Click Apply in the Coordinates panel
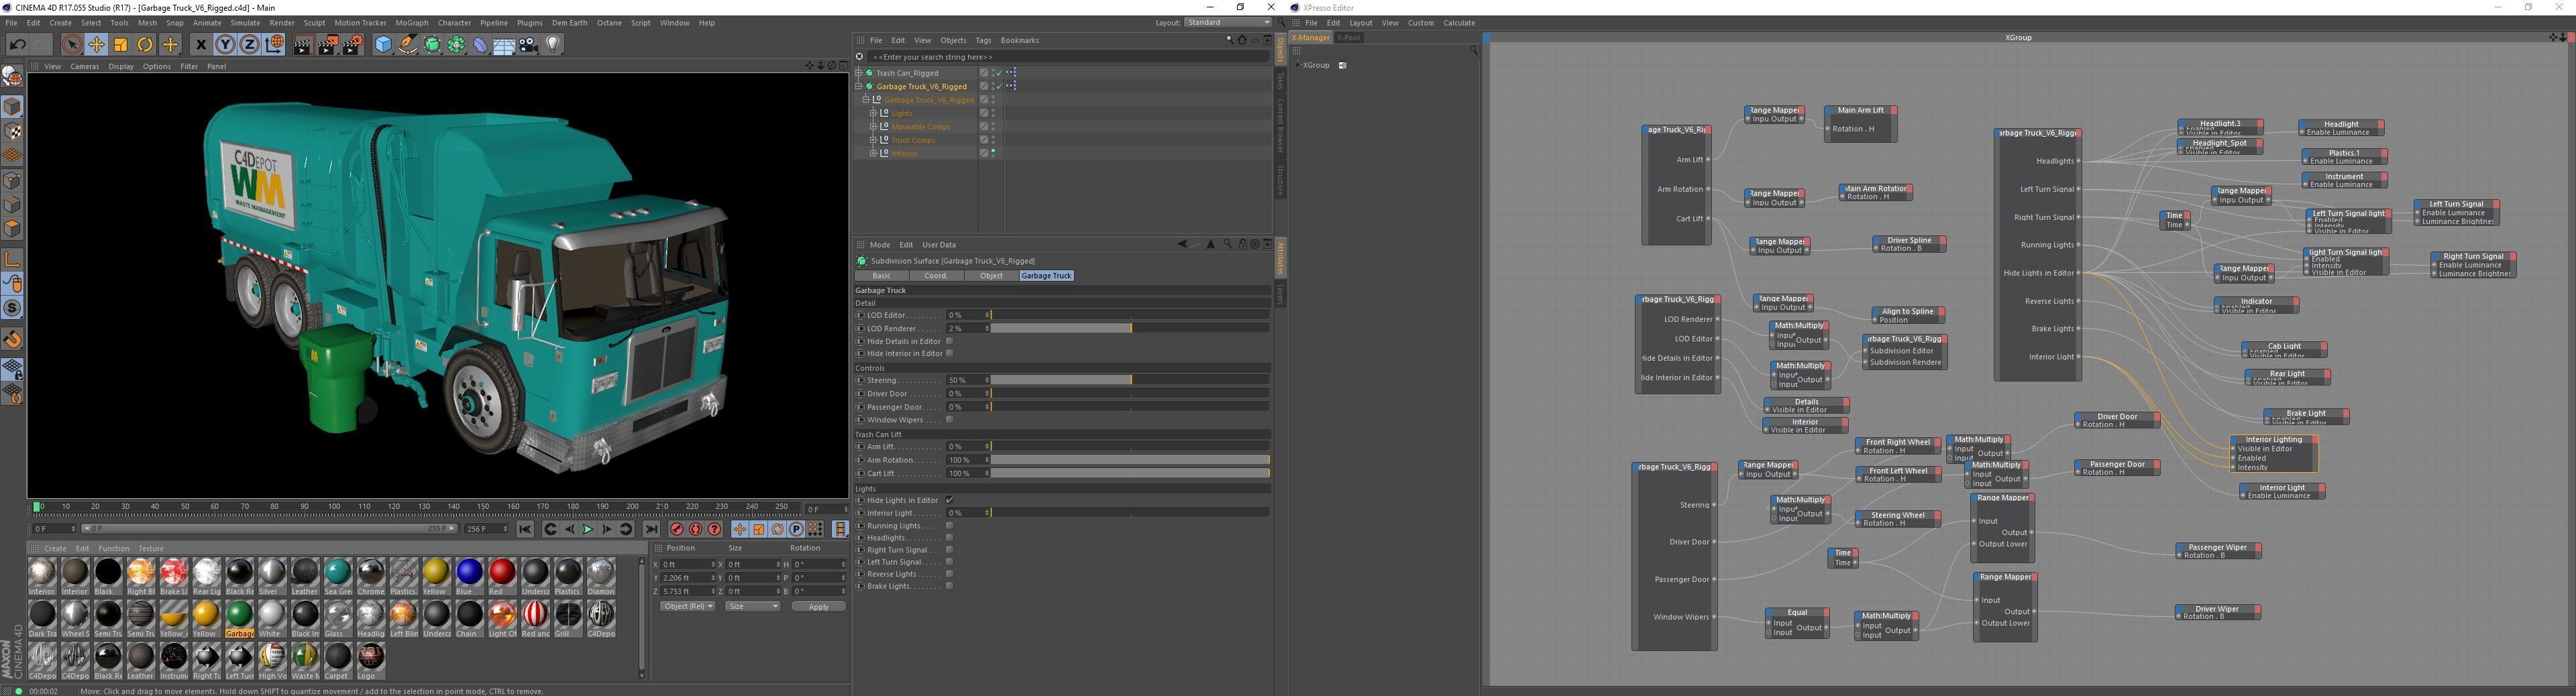This screenshot has width=2576, height=696. (x=818, y=606)
